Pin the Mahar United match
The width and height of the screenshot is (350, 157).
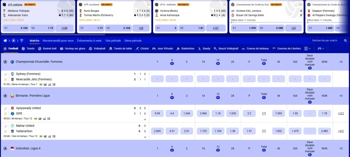(x=5, y=126)
